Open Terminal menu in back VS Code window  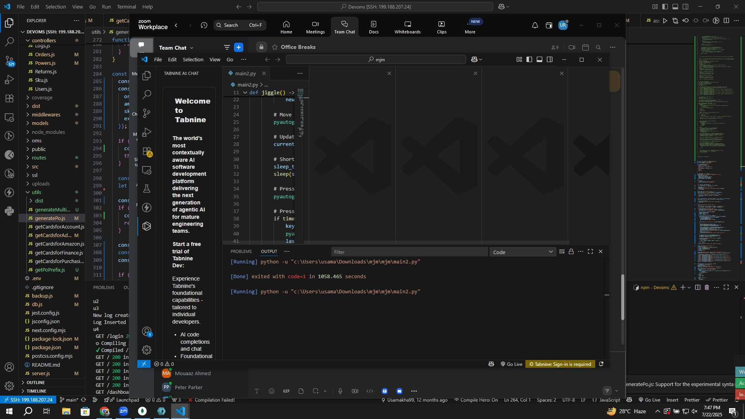point(126,7)
